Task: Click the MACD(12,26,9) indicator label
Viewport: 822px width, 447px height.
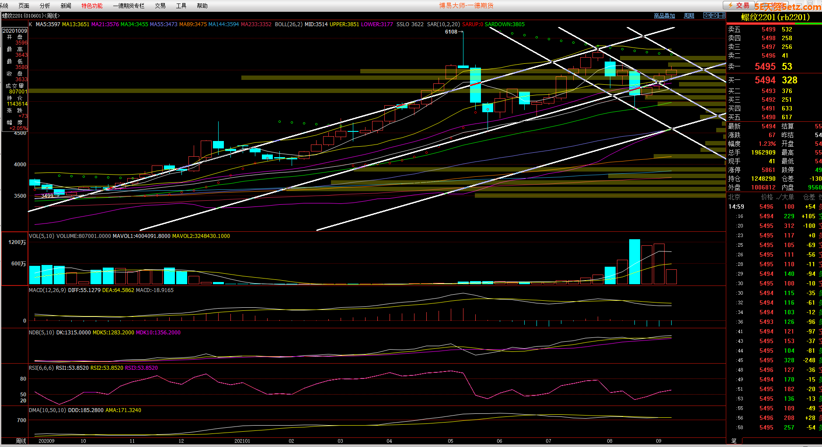Action: 47,290
